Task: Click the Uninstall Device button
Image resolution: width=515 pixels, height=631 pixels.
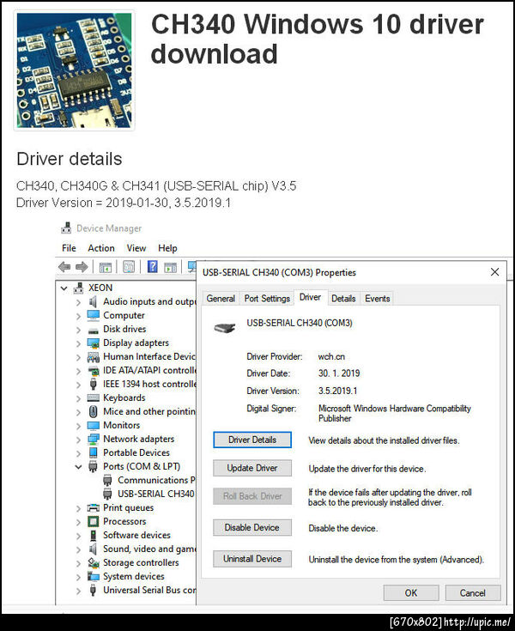Action: pyautogui.click(x=252, y=559)
